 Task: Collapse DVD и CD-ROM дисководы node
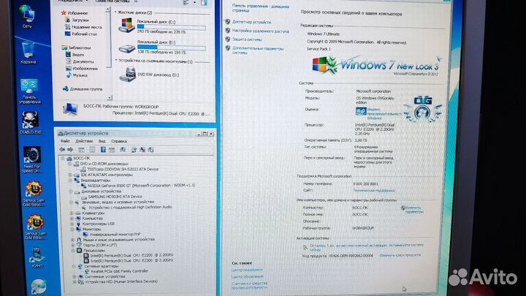(x=70, y=164)
